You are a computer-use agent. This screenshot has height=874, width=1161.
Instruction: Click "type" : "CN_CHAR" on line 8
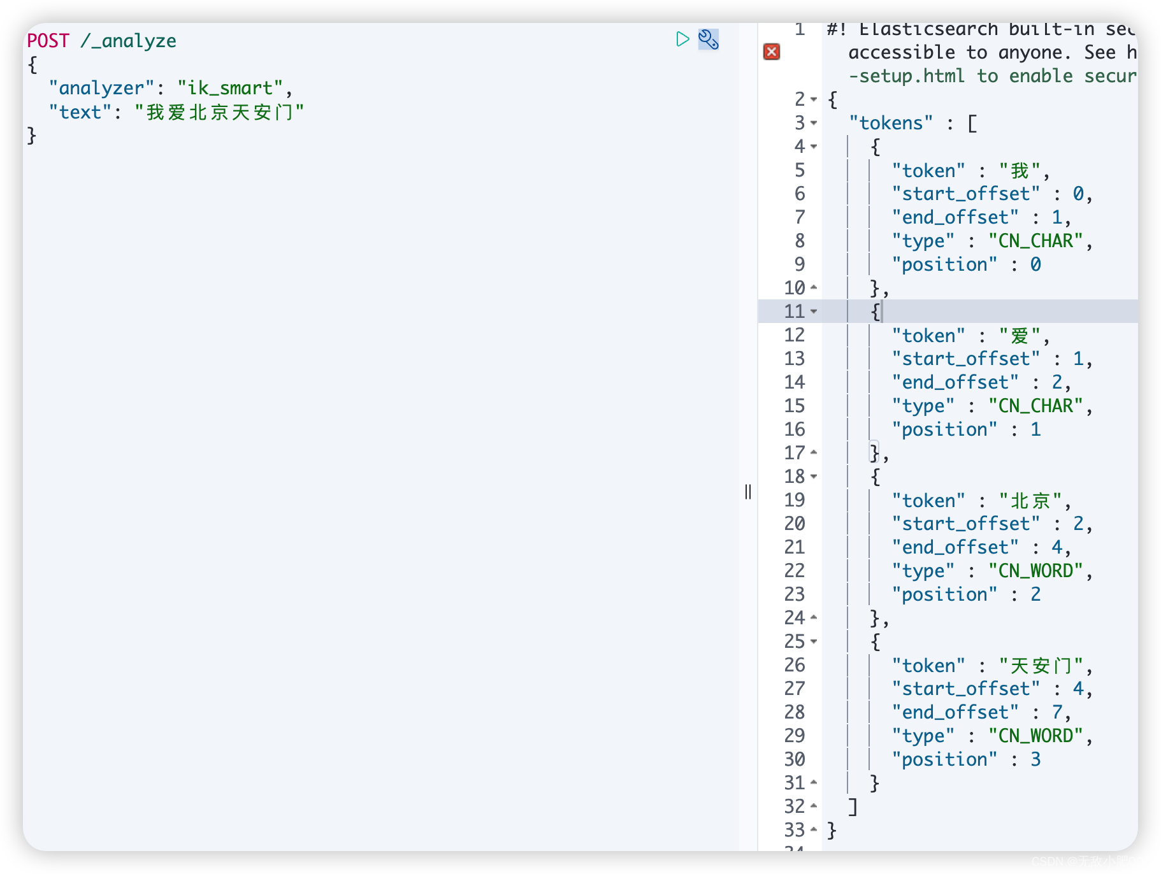coord(992,241)
